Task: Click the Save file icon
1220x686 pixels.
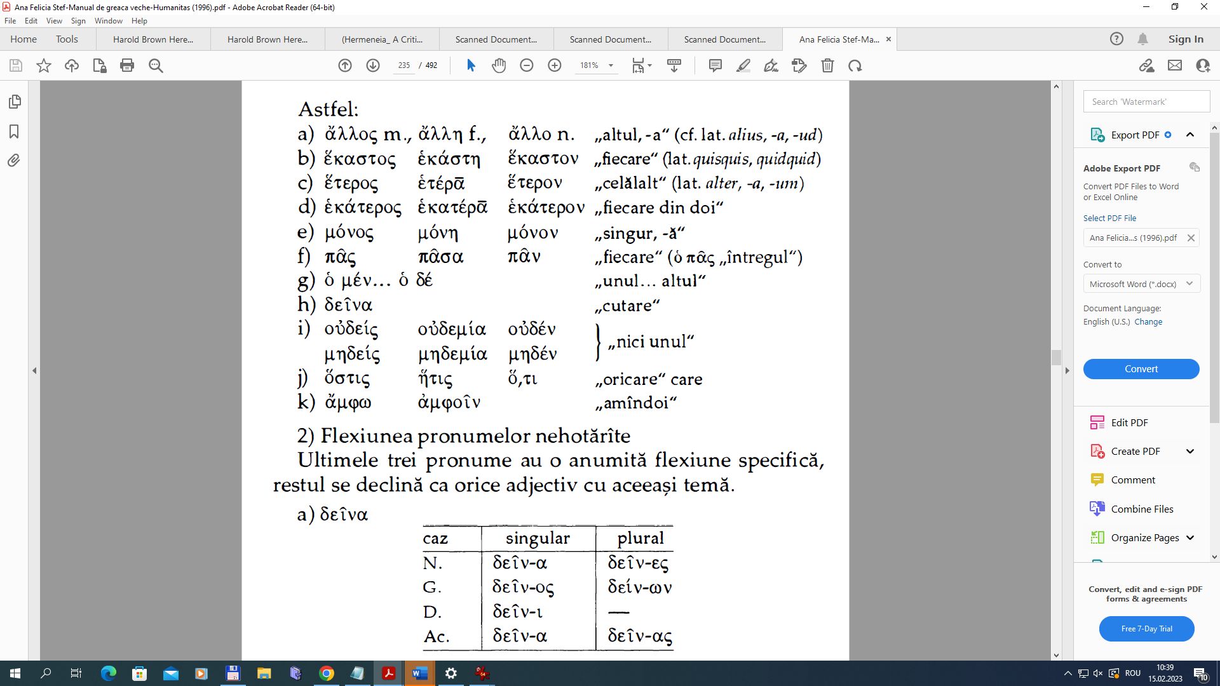Action: tap(16, 65)
